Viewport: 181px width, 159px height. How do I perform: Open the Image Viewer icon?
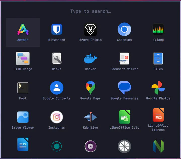coord(23,117)
